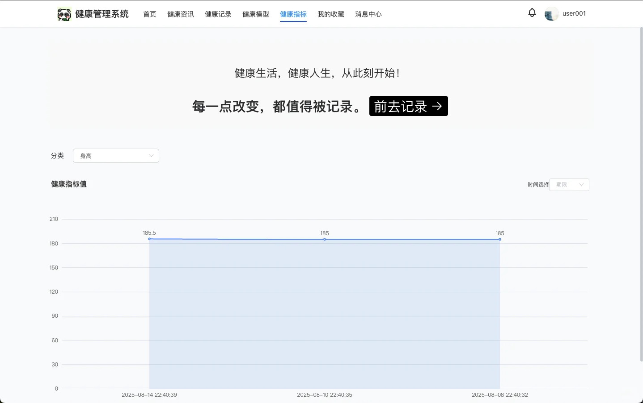This screenshot has width=643, height=403.
Task: Click the shaded area under the chart line
Action: pos(324,312)
